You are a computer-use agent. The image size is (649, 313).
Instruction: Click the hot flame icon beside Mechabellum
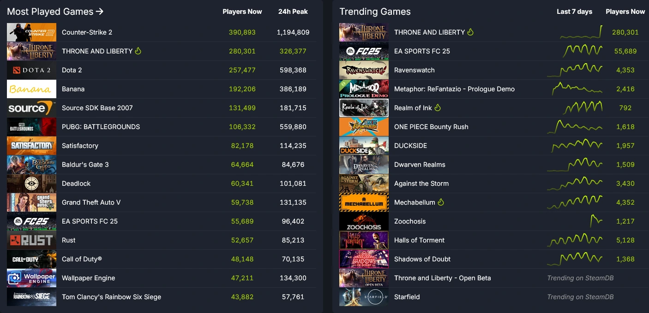click(441, 202)
